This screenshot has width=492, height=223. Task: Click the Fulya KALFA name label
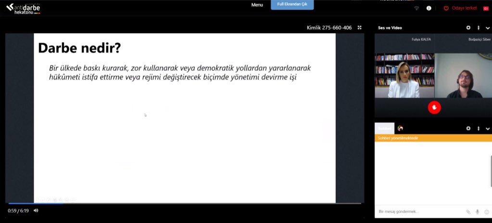click(x=421, y=39)
